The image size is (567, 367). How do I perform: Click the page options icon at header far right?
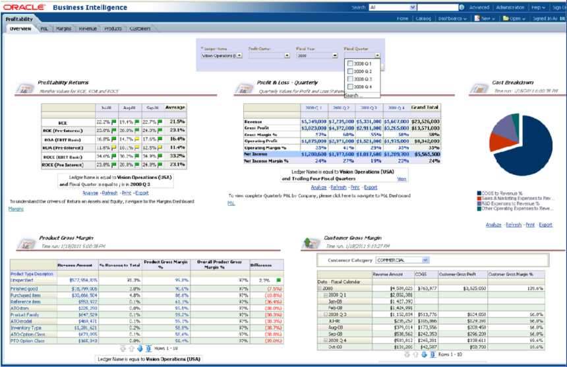tap(562, 18)
